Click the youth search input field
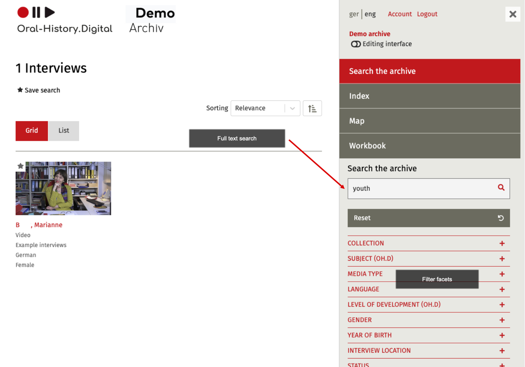This screenshot has width=525, height=367. click(420, 188)
